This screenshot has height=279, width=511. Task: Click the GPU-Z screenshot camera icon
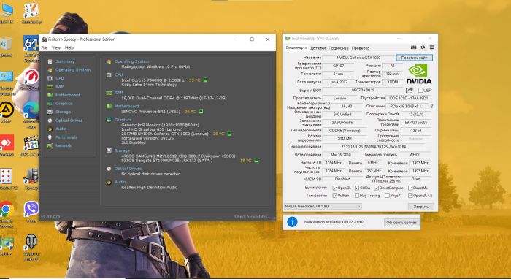414,47
